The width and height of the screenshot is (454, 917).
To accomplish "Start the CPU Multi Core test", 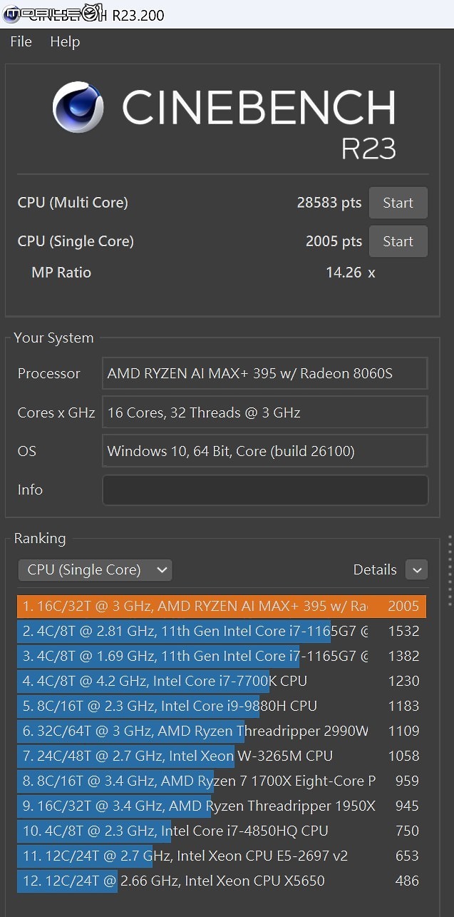I will (x=398, y=203).
